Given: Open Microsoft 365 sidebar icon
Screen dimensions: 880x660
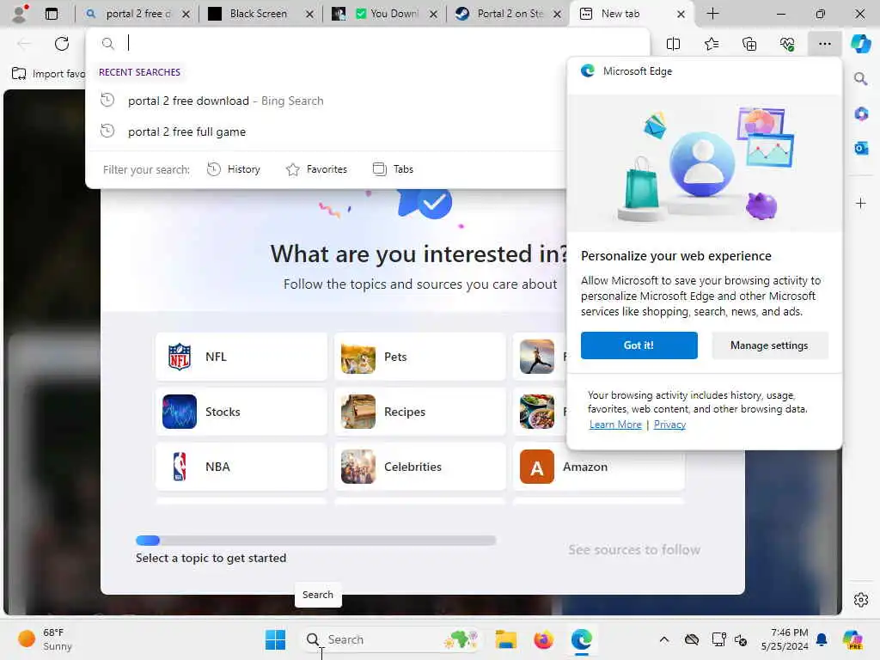Looking at the screenshot, I should [x=861, y=113].
